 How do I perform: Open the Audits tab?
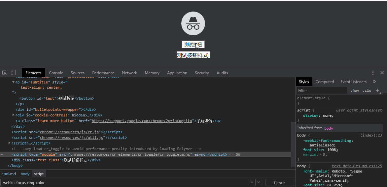click(222, 73)
